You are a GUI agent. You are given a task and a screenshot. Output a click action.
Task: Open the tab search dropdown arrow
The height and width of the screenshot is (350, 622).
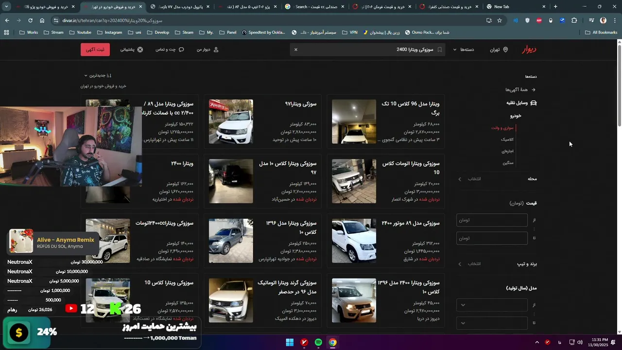[x=6, y=7]
